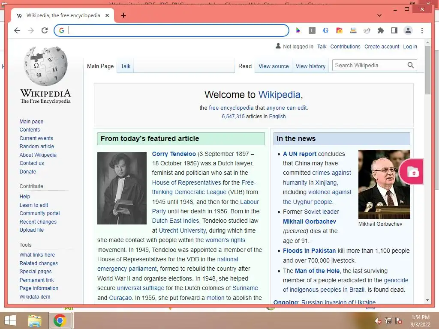439x329 pixels.
Task: Open the Special pages link
Action: click(35, 271)
